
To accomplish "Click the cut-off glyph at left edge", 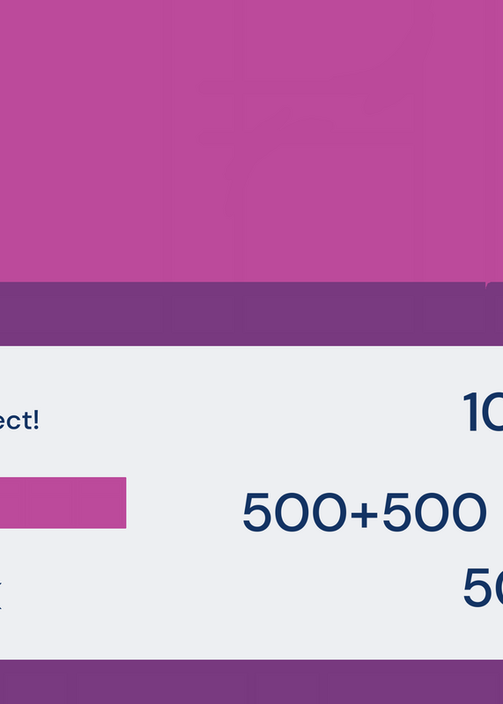I will 1,595.
